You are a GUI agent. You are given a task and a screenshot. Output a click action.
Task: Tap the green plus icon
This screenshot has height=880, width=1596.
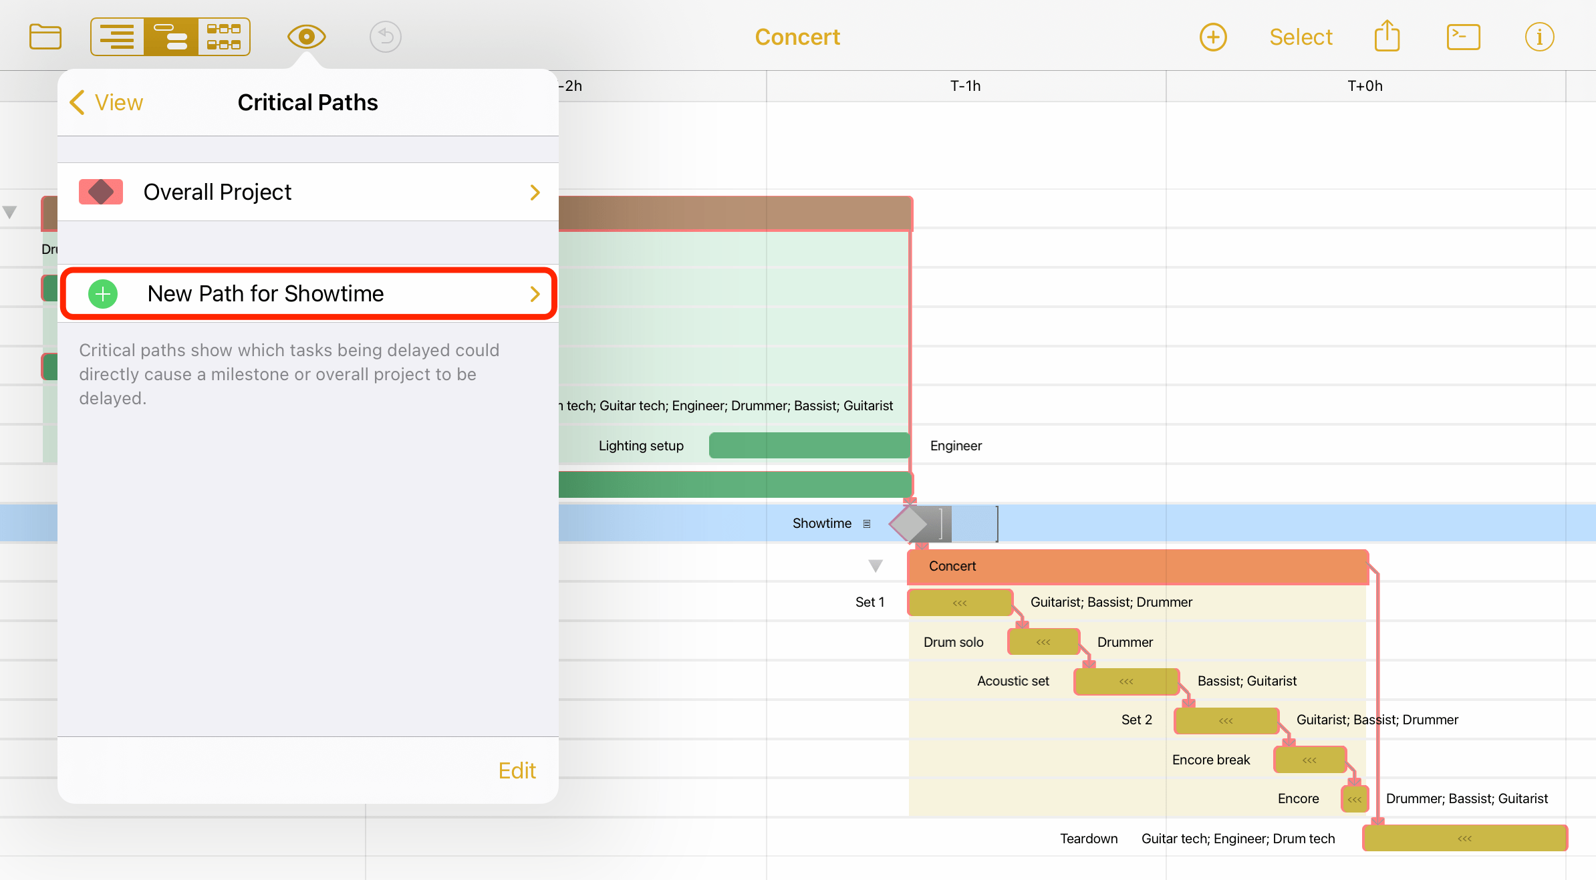103,294
